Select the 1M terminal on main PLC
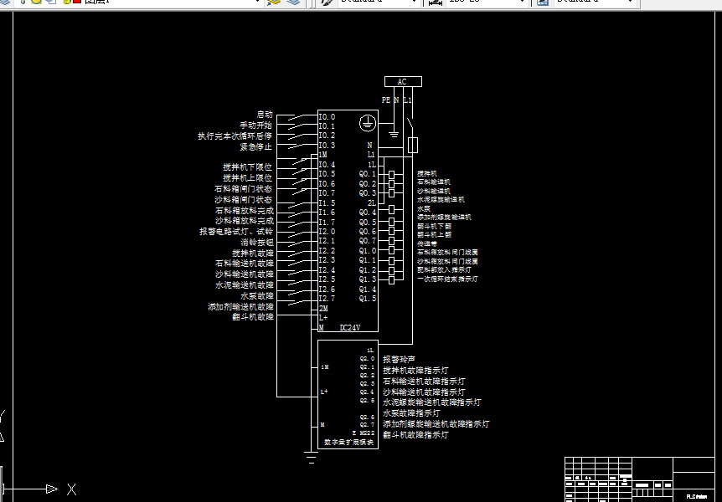722x502 pixels. (x=322, y=155)
